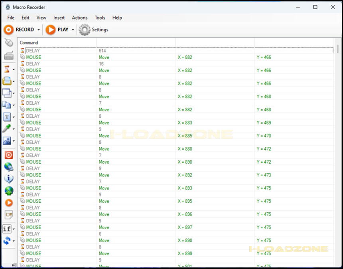Click the copy files icon in sidebar
343x269 pixels.
7,105
